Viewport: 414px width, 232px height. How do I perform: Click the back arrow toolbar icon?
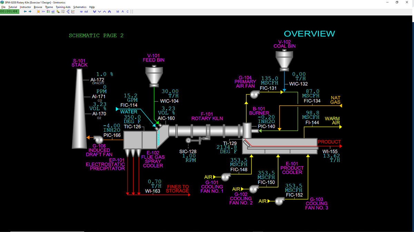(x=25, y=11)
